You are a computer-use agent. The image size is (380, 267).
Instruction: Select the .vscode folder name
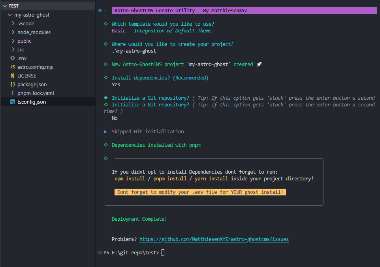26,24
